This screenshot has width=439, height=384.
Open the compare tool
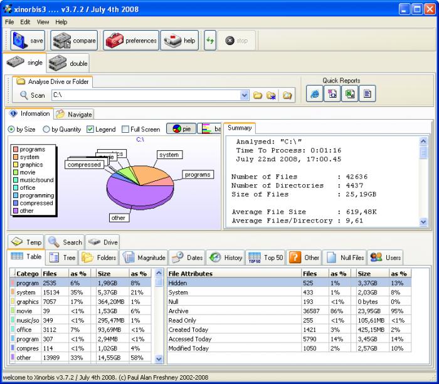tap(74, 41)
